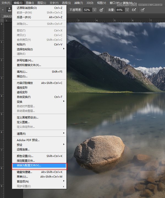This screenshot has height=198, width=165.
Task: Open the 图层(L) menu
Action: tap(42, 3)
